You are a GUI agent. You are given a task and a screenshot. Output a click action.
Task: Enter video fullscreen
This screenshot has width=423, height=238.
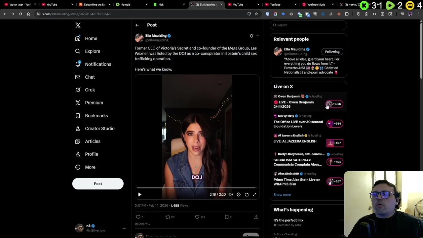254,195
